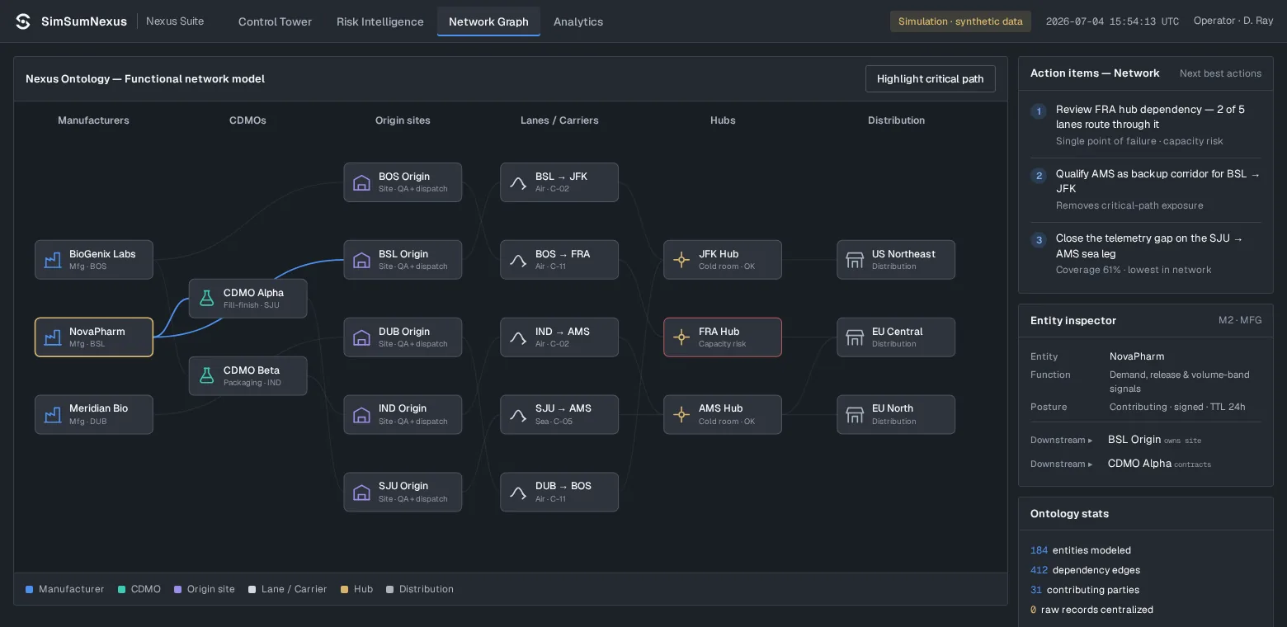
Task: Select the NovaPharm factory icon
Action: [x=53, y=337]
